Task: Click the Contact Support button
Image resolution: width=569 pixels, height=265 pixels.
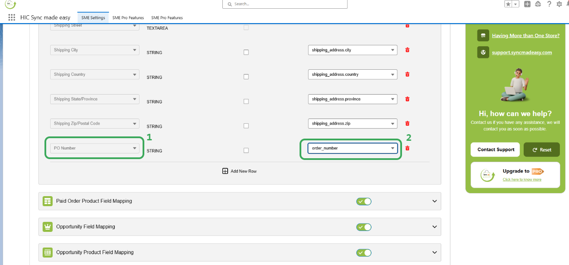Action: pos(495,149)
